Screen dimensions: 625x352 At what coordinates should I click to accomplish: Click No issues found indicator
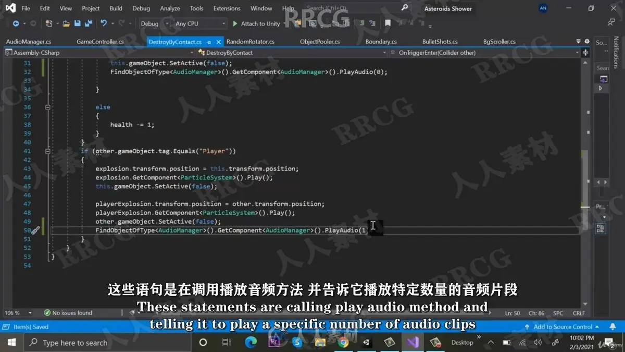[x=68, y=313]
